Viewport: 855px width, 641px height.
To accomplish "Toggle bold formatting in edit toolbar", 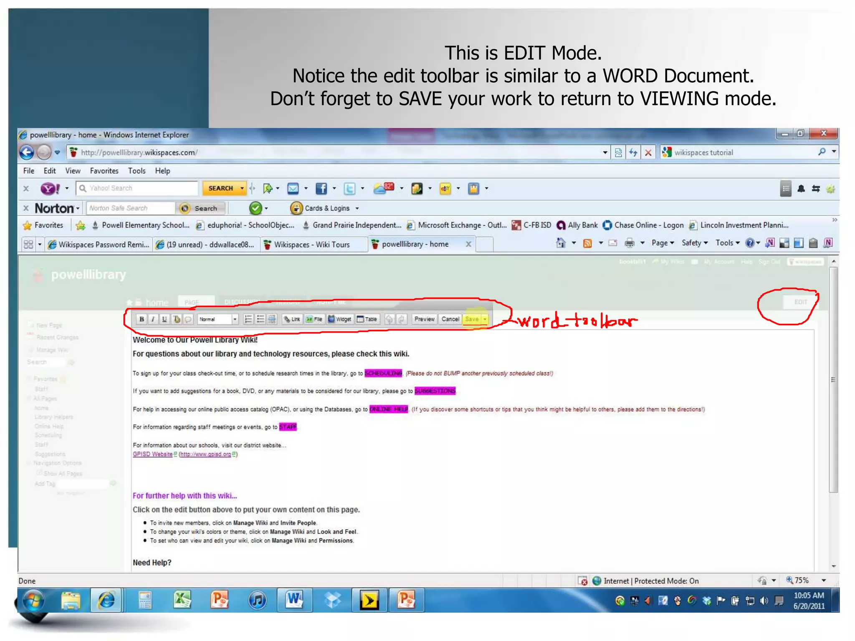I will (142, 319).
